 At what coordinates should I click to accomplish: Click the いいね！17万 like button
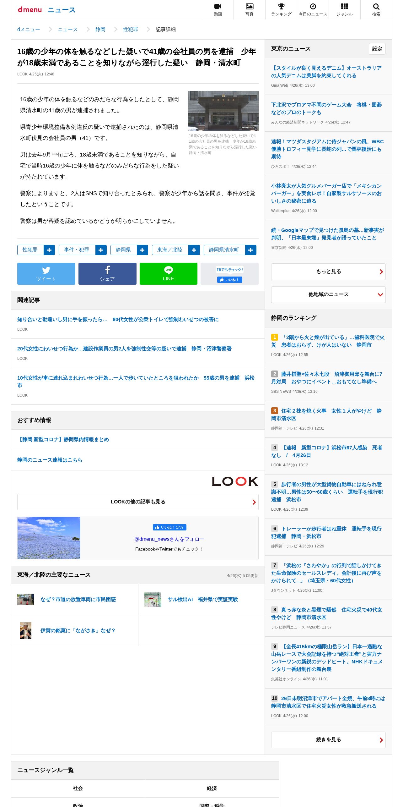[169, 527]
